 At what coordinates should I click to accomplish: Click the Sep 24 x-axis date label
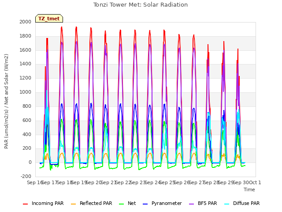click(152, 182)
